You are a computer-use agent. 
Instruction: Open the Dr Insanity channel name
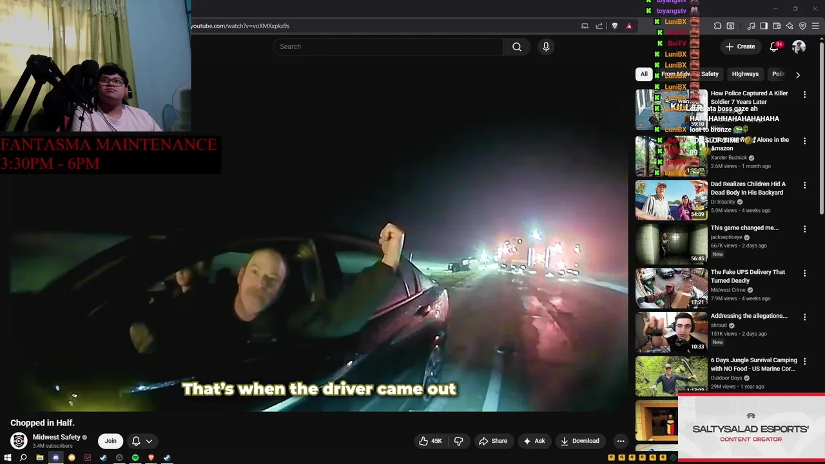click(723, 202)
